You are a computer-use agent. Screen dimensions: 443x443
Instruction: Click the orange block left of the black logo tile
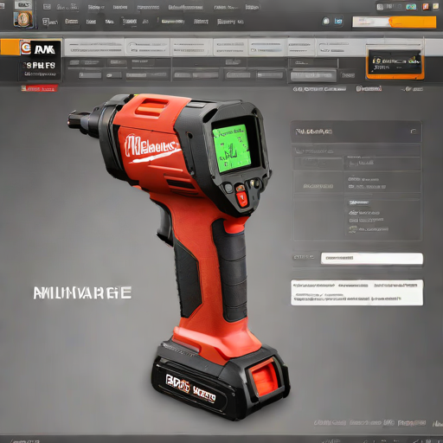click(10, 47)
